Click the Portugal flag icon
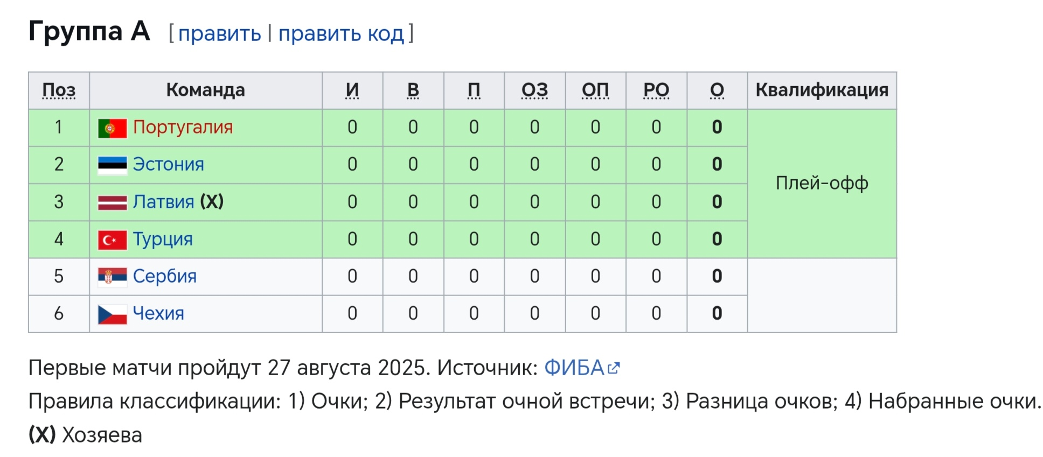The image size is (1043, 457). (113, 128)
